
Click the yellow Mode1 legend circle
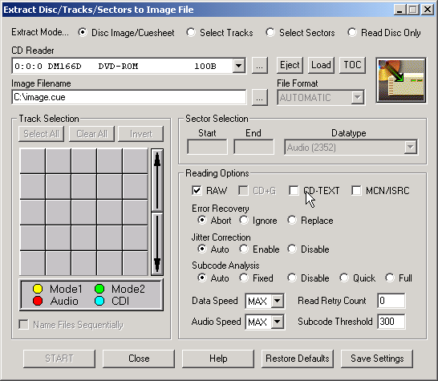pos(38,289)
